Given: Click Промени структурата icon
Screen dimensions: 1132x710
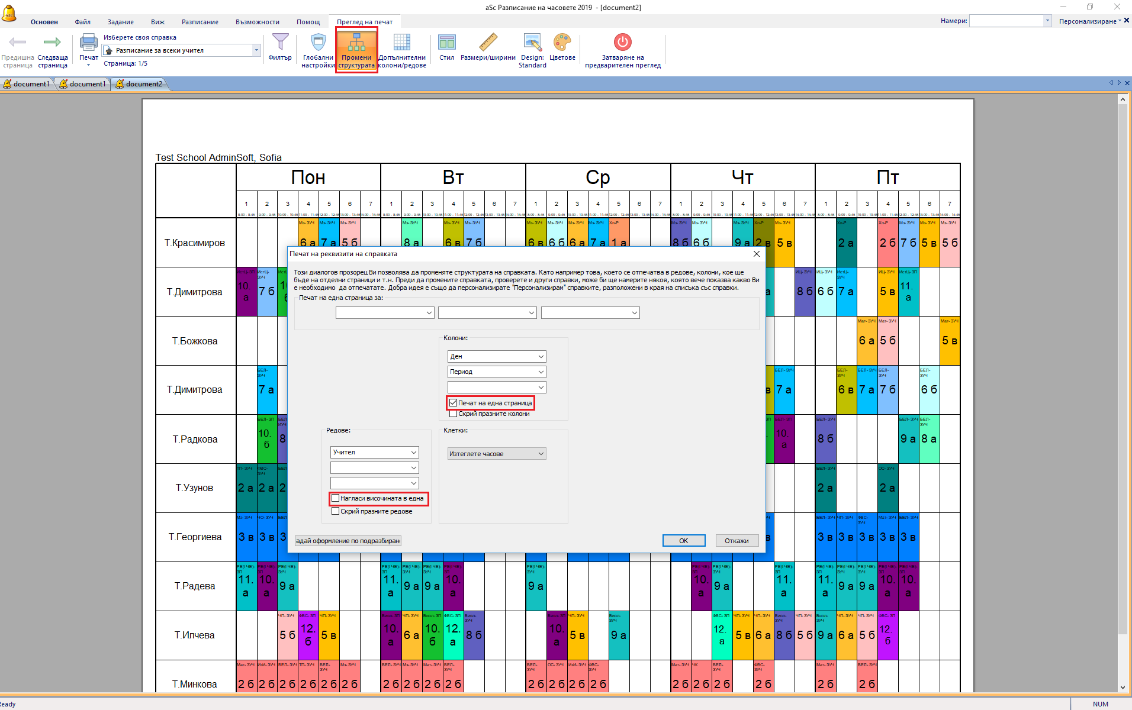Looking at the screenshot, I should point(356,42).
